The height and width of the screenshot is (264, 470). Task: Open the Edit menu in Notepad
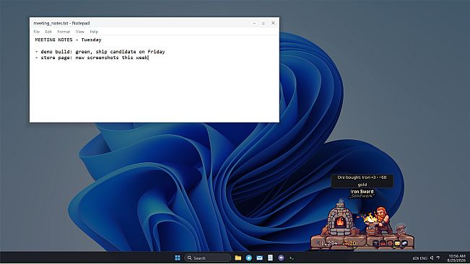(x=48, y=32)
